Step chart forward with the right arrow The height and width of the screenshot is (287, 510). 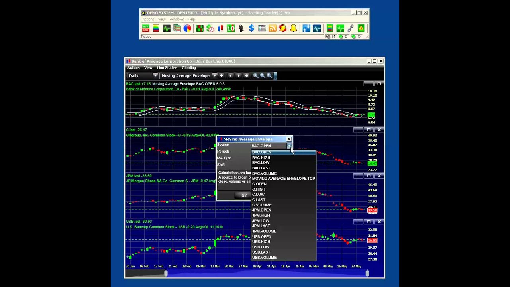[238, 75]
